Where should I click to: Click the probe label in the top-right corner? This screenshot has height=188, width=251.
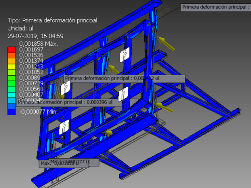tap(216, 7)
